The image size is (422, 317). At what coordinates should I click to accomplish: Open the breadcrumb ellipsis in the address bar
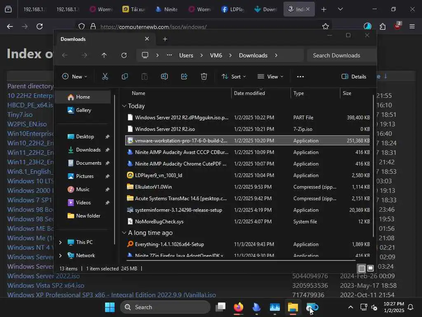pyautogui.click(x=169, y=55)
